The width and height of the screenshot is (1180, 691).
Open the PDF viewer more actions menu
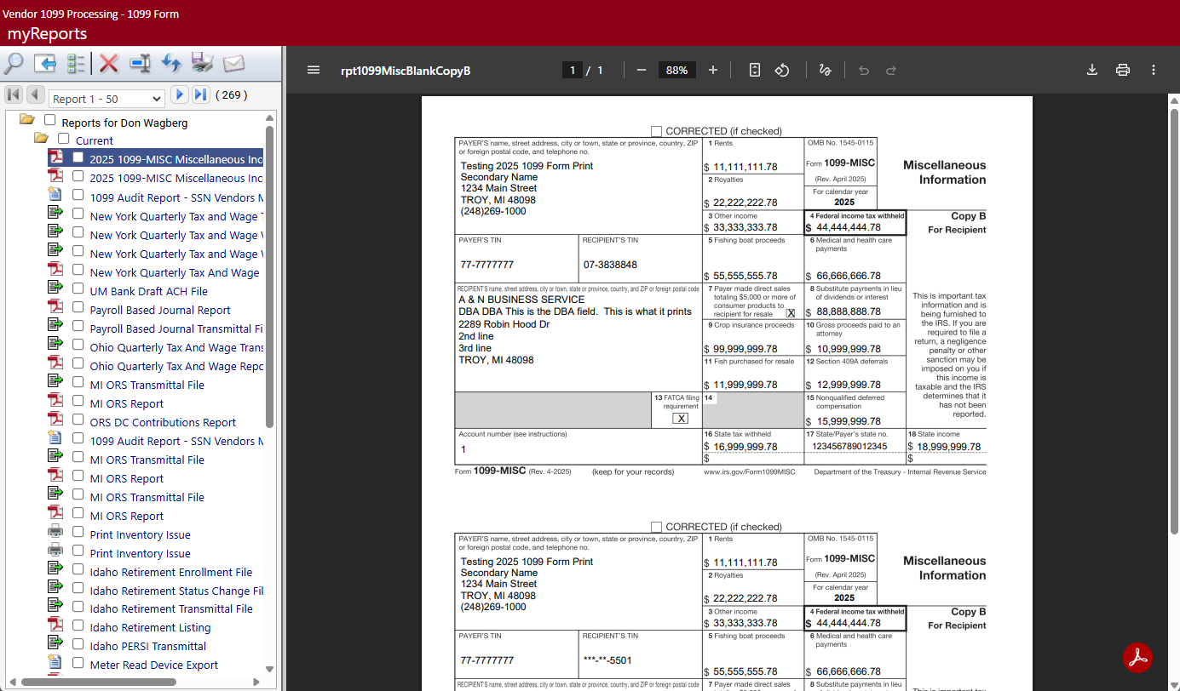click(x=1154, y=70)
